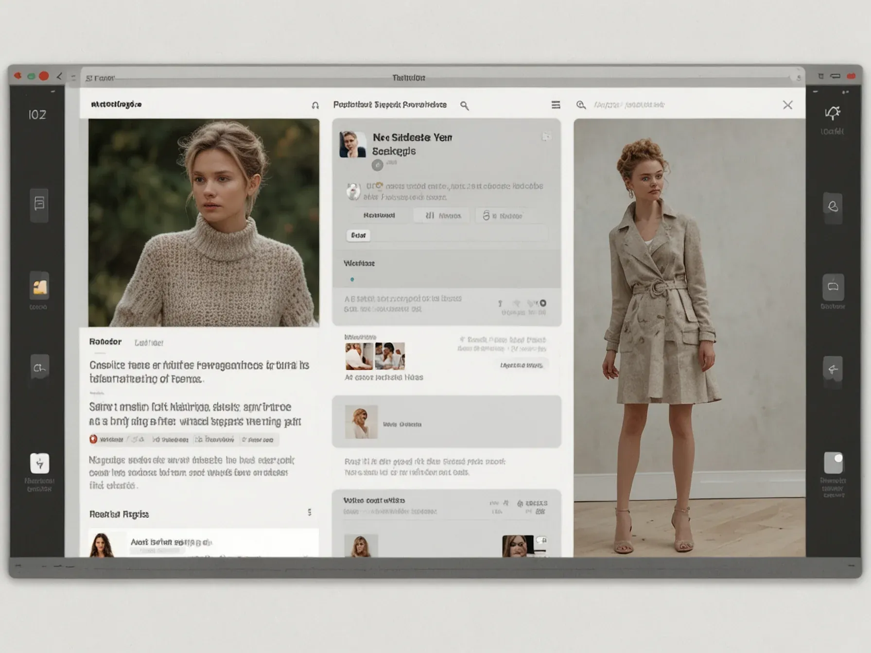This screenshot has height=653, width=871.
Task: Select the second tab beside Rofiodor
Action: (x=149, y=343)
